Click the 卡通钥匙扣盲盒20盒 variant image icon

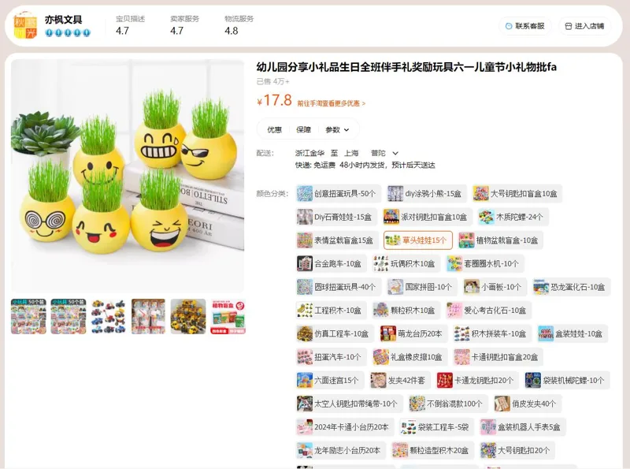[461, 357]
